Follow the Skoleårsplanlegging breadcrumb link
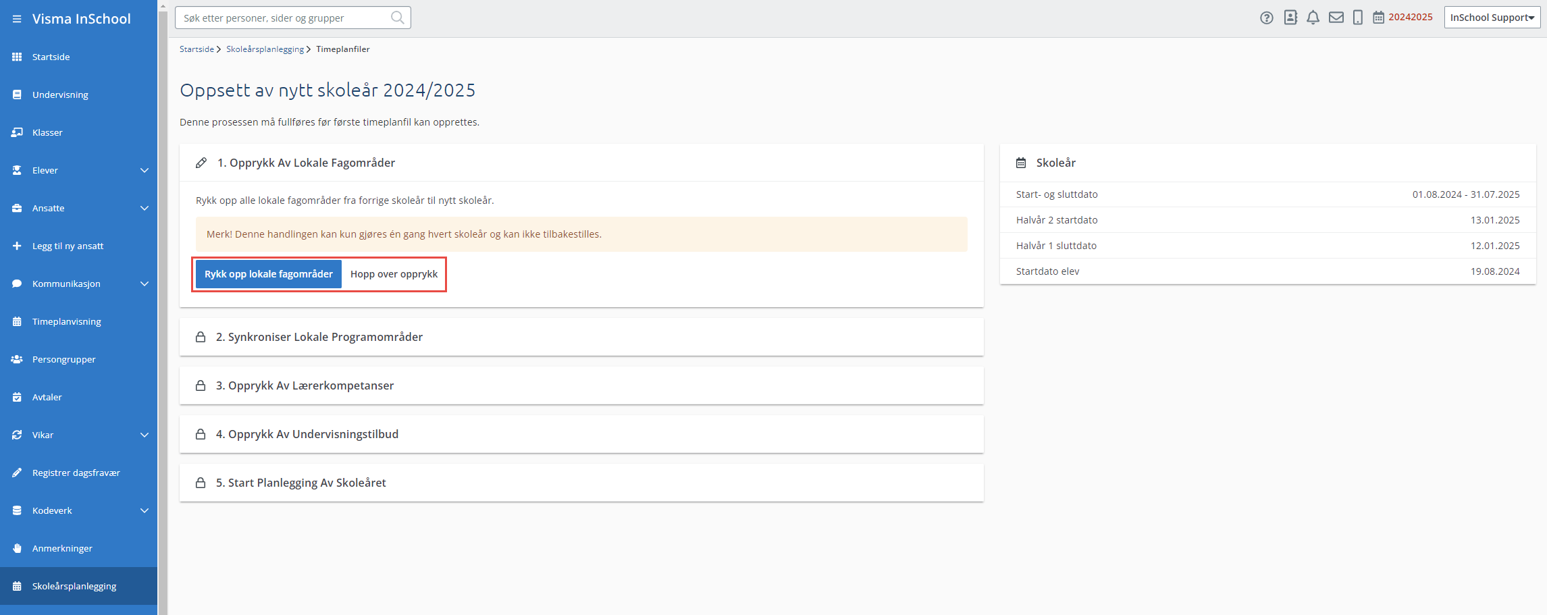1547x615 pixels. (x=265, y=49)
